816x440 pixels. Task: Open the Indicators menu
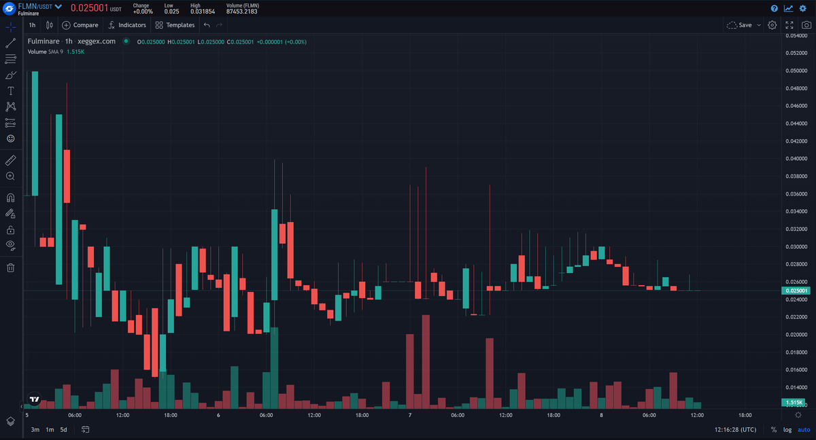coord(127,25)
